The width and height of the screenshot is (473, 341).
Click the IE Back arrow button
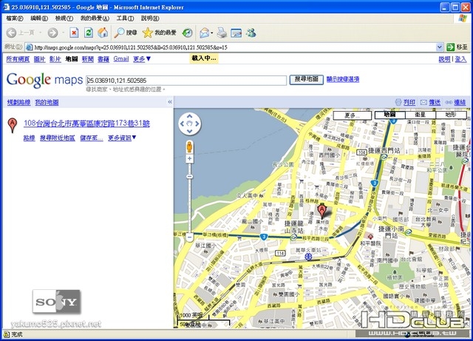(12, 33)
